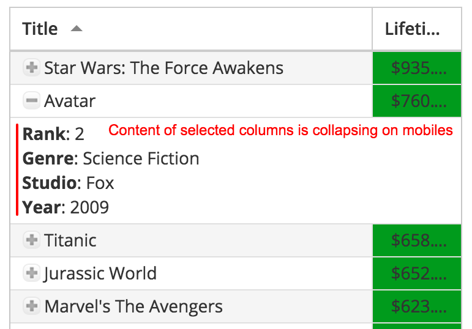Click the green $652 gross cell
The width and height of the screenshot is (472, 329).
(x=417, y=273)
